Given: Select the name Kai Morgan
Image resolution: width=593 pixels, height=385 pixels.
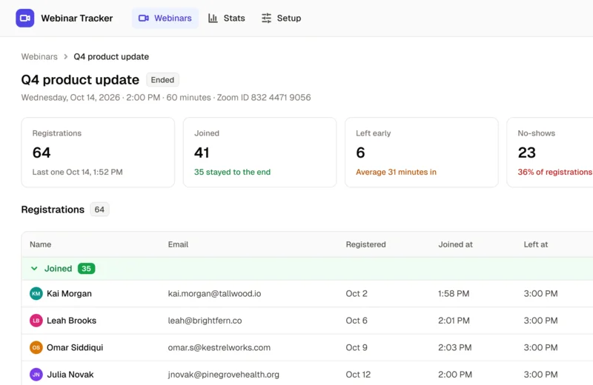Looking at the screenshot, I should [x=69, y=294].
